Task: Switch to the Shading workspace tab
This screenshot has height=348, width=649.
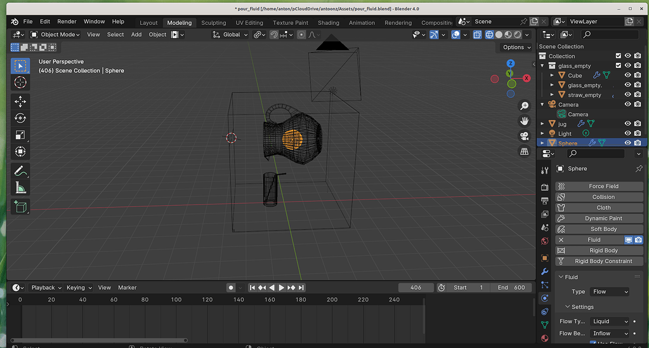Action: [x=329, y=23]
